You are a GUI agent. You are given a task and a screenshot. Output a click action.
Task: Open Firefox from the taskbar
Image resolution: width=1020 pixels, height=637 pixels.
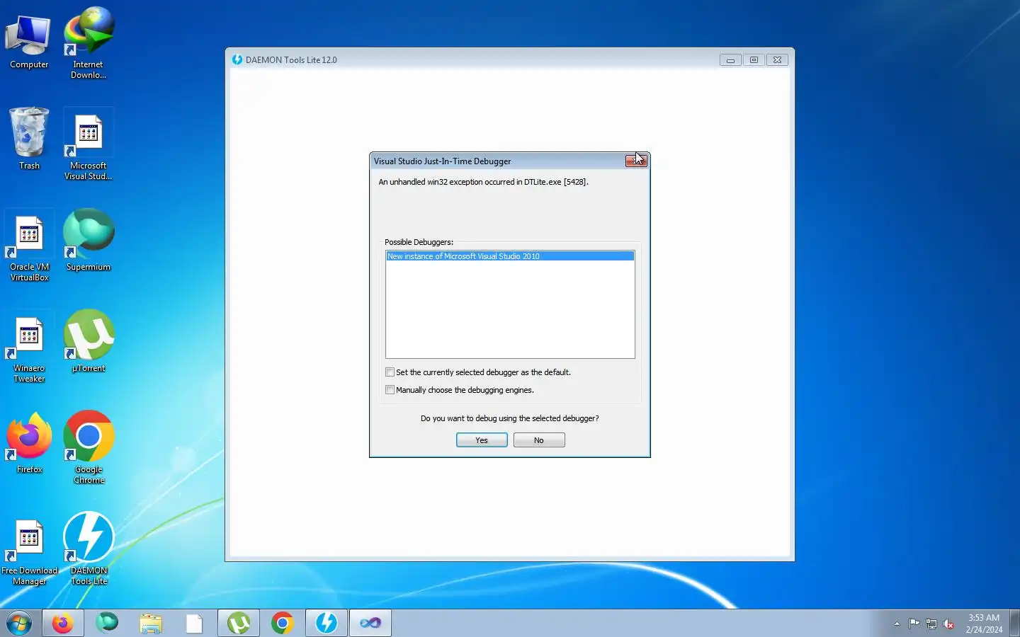pos(63,624)
